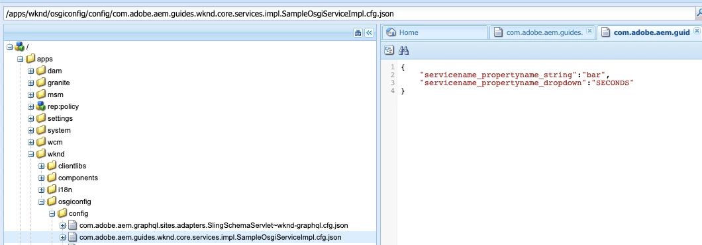Screen dimensions: 702x245
Task: Click "servicename_propertyname_string" key in editor
Action: point(499,75)
